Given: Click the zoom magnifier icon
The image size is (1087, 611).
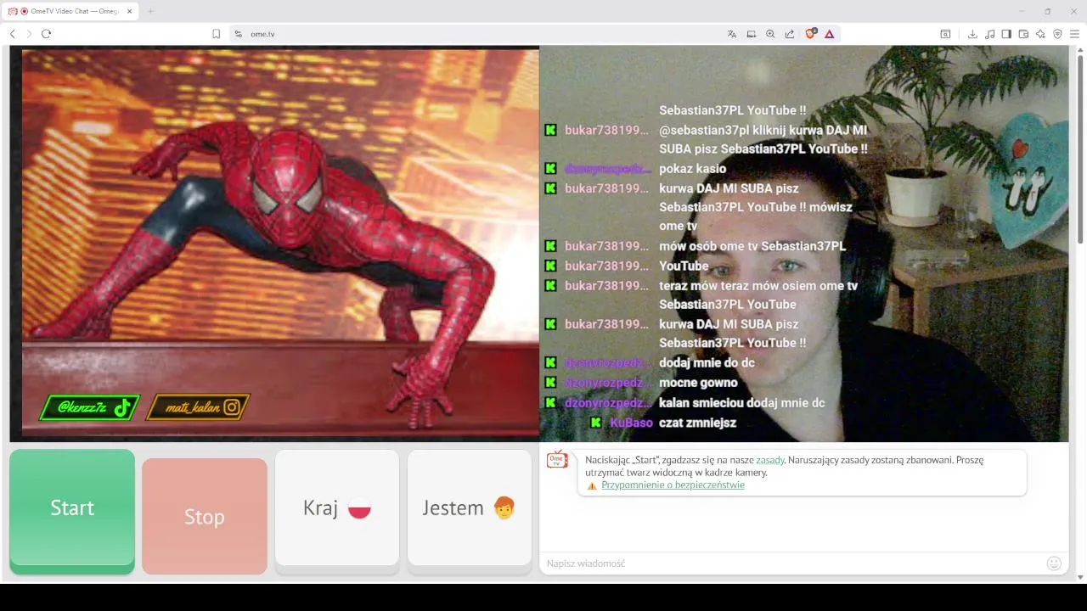Looking at the screenshot, I should coord(770,34).
